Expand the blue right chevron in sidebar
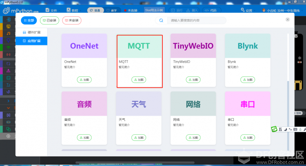The width and height of the screenshot is (306, 166). pyautogui.click(x=9, y=101)
